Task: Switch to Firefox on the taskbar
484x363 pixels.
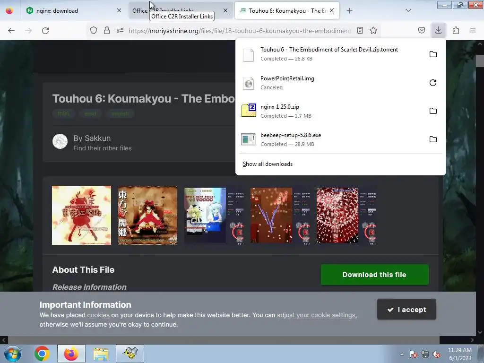Action: pyautogui.click(x=71, y=354)
